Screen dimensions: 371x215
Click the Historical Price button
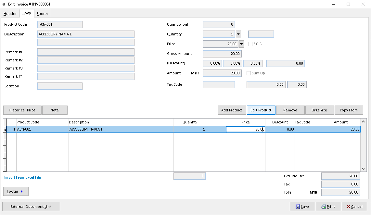[22, 110]
